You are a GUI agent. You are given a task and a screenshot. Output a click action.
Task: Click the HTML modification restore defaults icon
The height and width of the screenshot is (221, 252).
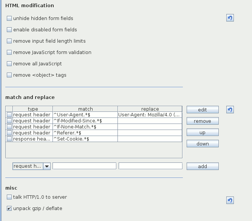click(230, 18)
